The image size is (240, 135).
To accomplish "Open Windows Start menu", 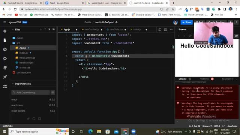I will click(4, 132).
